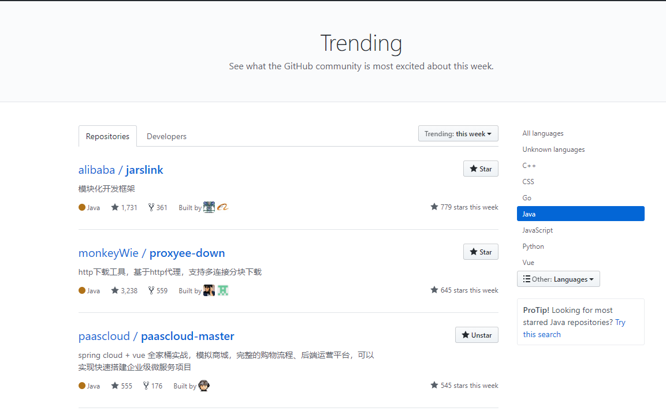This screenshot has height=411, width=666.
Task: Filter trending by Go
Action: (527, 198)
